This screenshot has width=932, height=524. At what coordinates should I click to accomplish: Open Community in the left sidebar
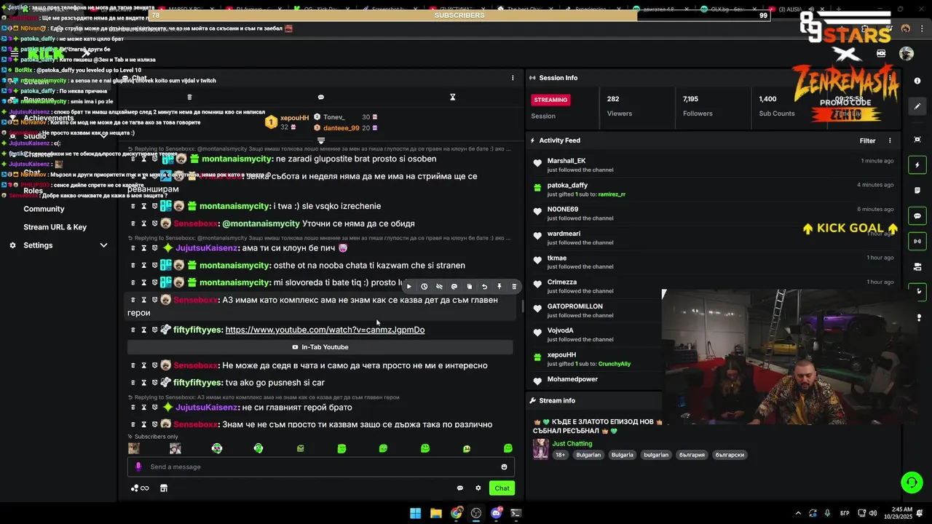pyautogui.click(x=44, y=209)
